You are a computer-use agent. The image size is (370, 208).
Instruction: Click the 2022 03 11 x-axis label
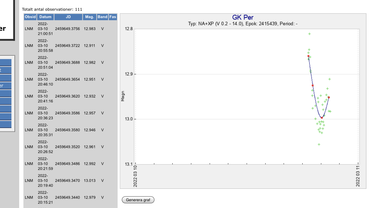pyautogui.click(x=358, y=176)
